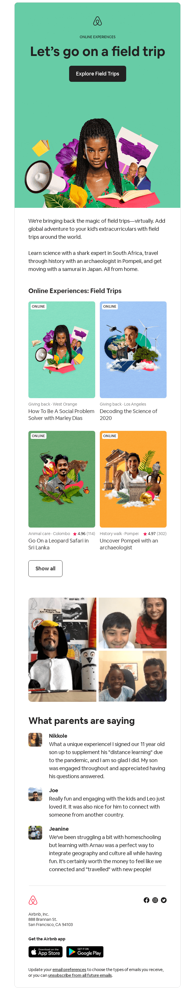
Task: Click Jeanine's panda avatar
Action: point(35,832)
